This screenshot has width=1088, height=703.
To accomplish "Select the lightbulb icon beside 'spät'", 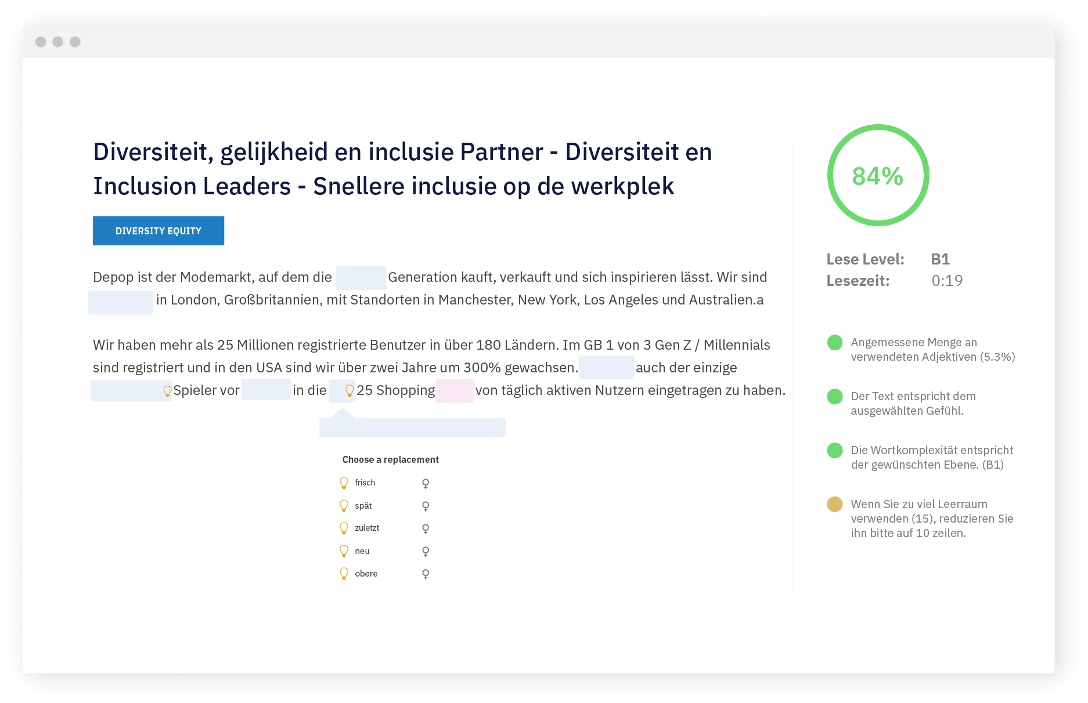I will (344, 506).
